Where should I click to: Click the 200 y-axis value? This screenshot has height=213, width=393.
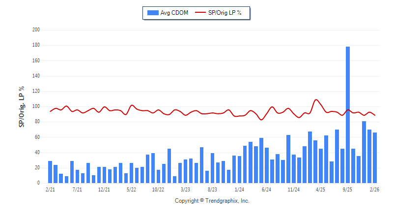click(x=35, y=30)
